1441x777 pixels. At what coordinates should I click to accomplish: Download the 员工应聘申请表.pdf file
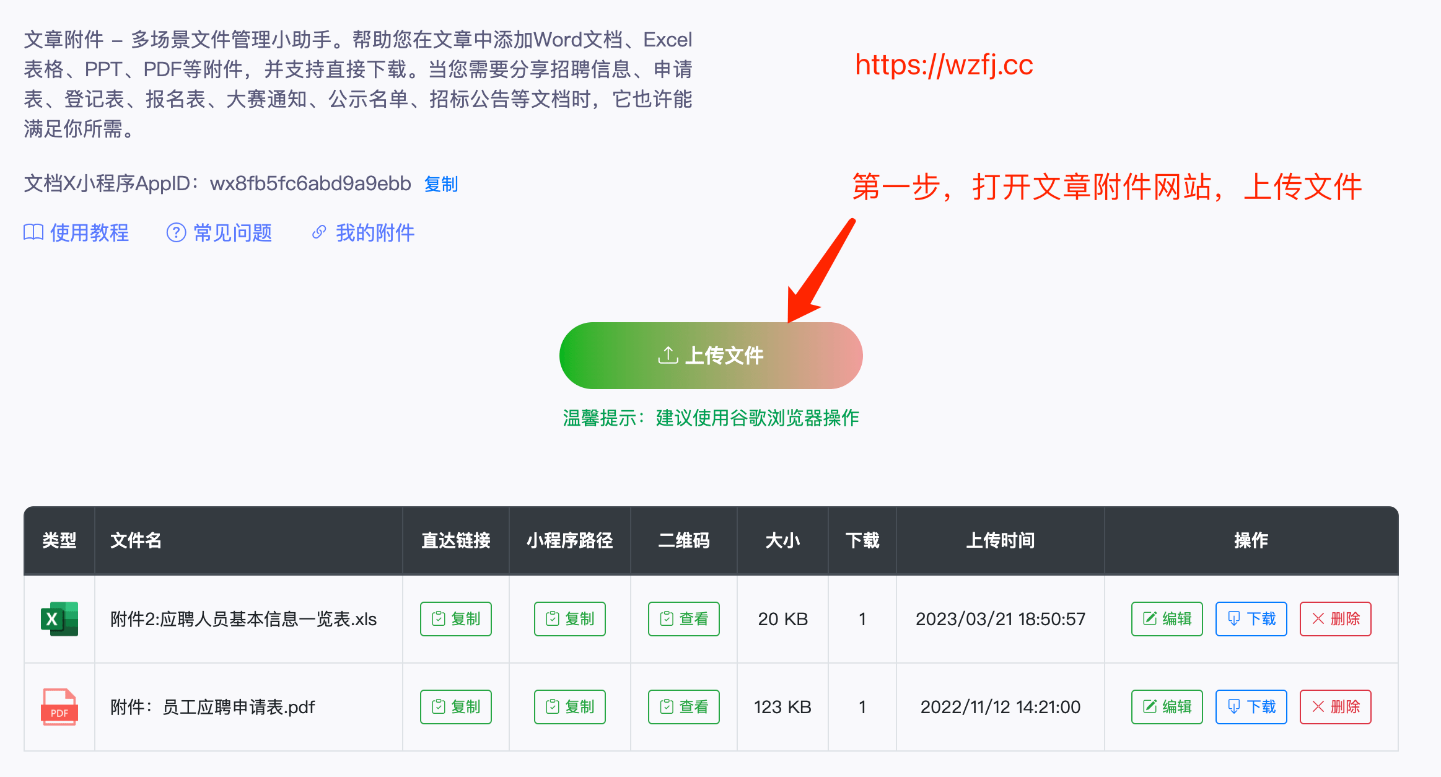[1251, 707]
